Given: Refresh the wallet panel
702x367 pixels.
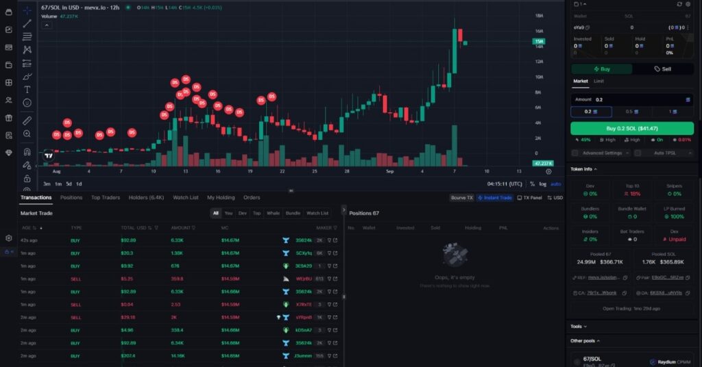Looking at the screenshot, I should coord(679,4).
